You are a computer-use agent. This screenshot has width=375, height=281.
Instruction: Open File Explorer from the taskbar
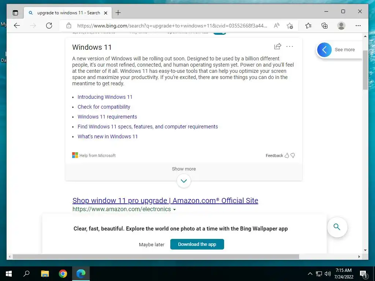[x=45, y=274]
